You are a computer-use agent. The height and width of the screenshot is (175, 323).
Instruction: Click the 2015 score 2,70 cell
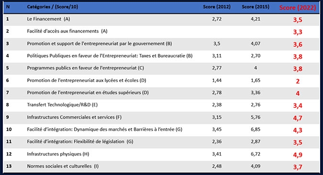click(x=256, y=56)
